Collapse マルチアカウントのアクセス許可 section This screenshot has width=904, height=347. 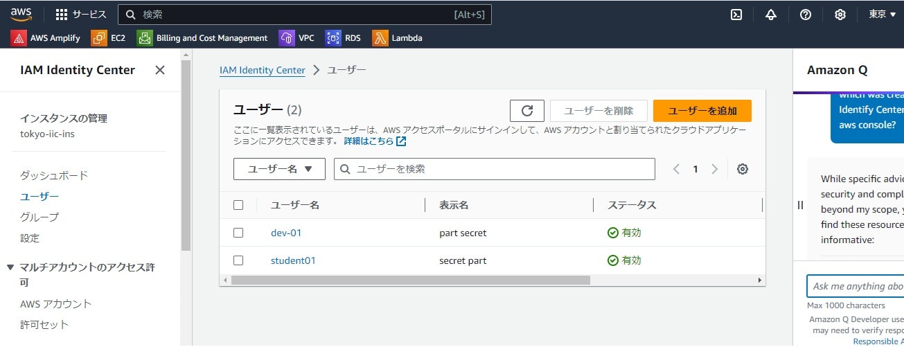10,267
